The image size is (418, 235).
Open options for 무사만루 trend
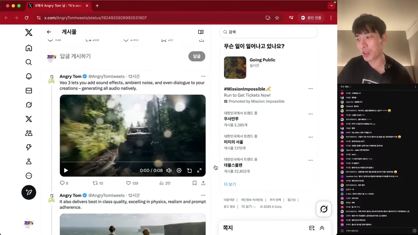click(x=310, y=114)
